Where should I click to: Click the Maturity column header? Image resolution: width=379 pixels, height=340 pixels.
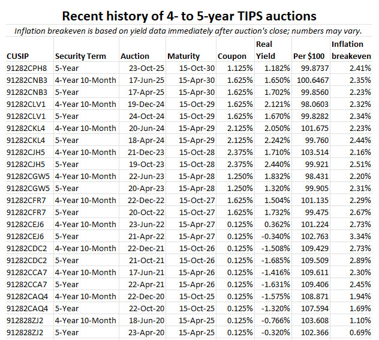(184, 56)
